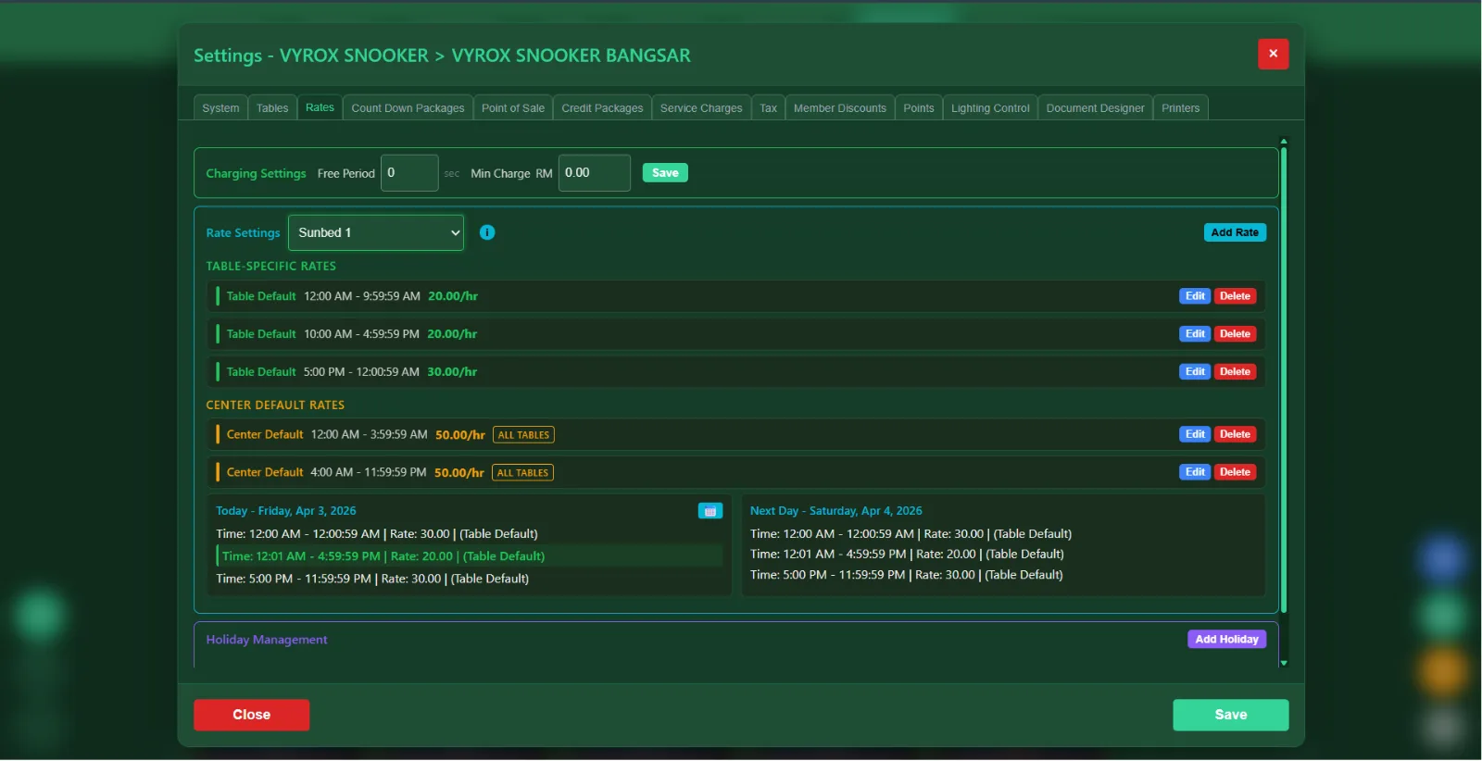Click the CENTER DEFAULT RATES heading
This screenshot has width=1482, height=761.
275,405
